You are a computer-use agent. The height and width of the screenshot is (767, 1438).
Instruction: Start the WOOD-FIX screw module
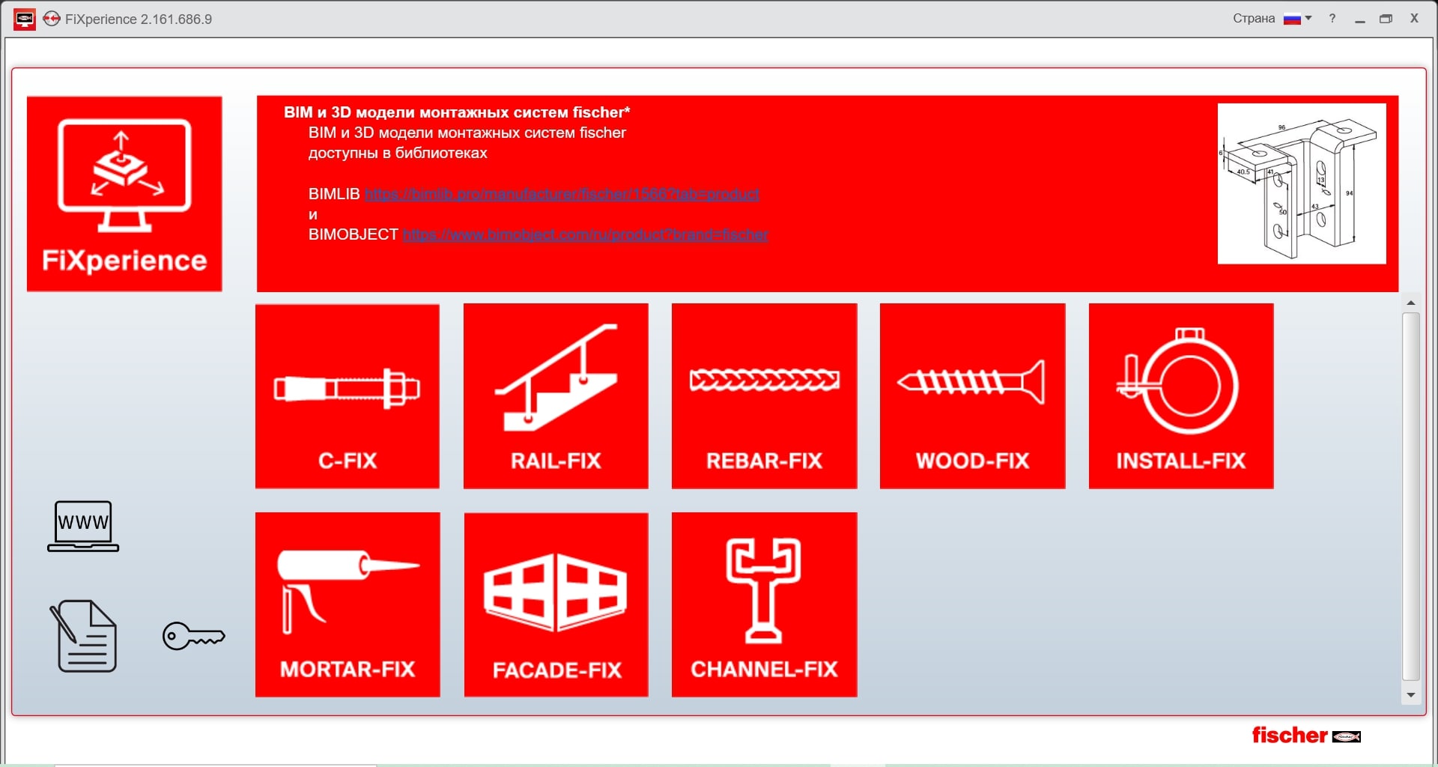[972, 395]
